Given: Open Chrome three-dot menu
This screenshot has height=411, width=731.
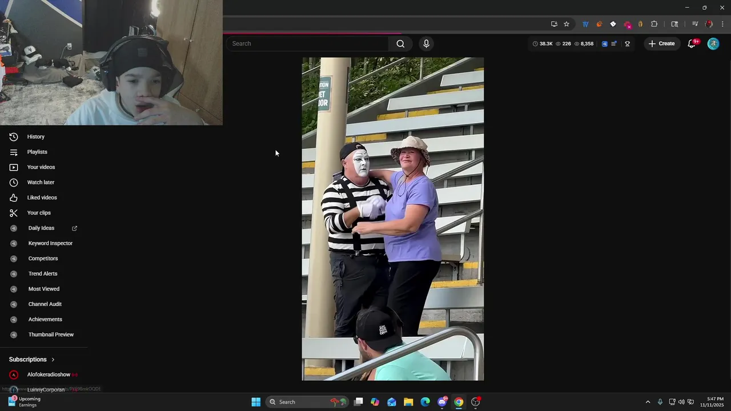Looking at the screenshot, I should (722, 24).
